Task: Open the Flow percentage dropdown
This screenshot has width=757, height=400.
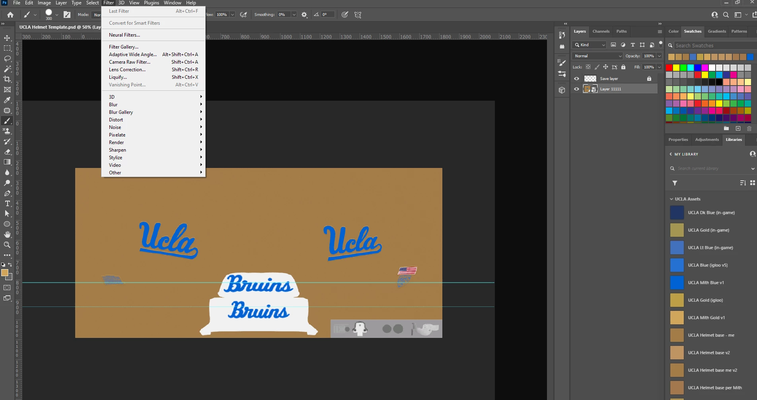Action: pos(232,15)
